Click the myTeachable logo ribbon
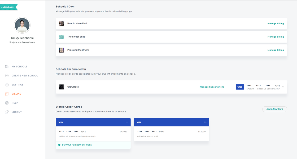297x159 pixels. (8, 7)
